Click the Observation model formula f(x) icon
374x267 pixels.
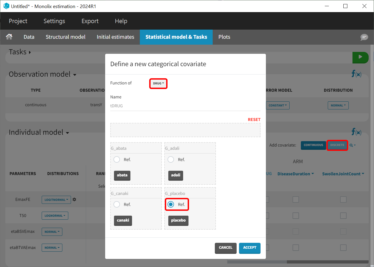(x=356, y=74)
